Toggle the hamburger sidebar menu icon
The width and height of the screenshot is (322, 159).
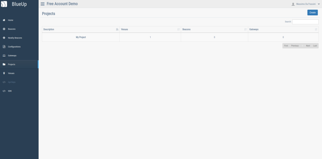(43, 4)
